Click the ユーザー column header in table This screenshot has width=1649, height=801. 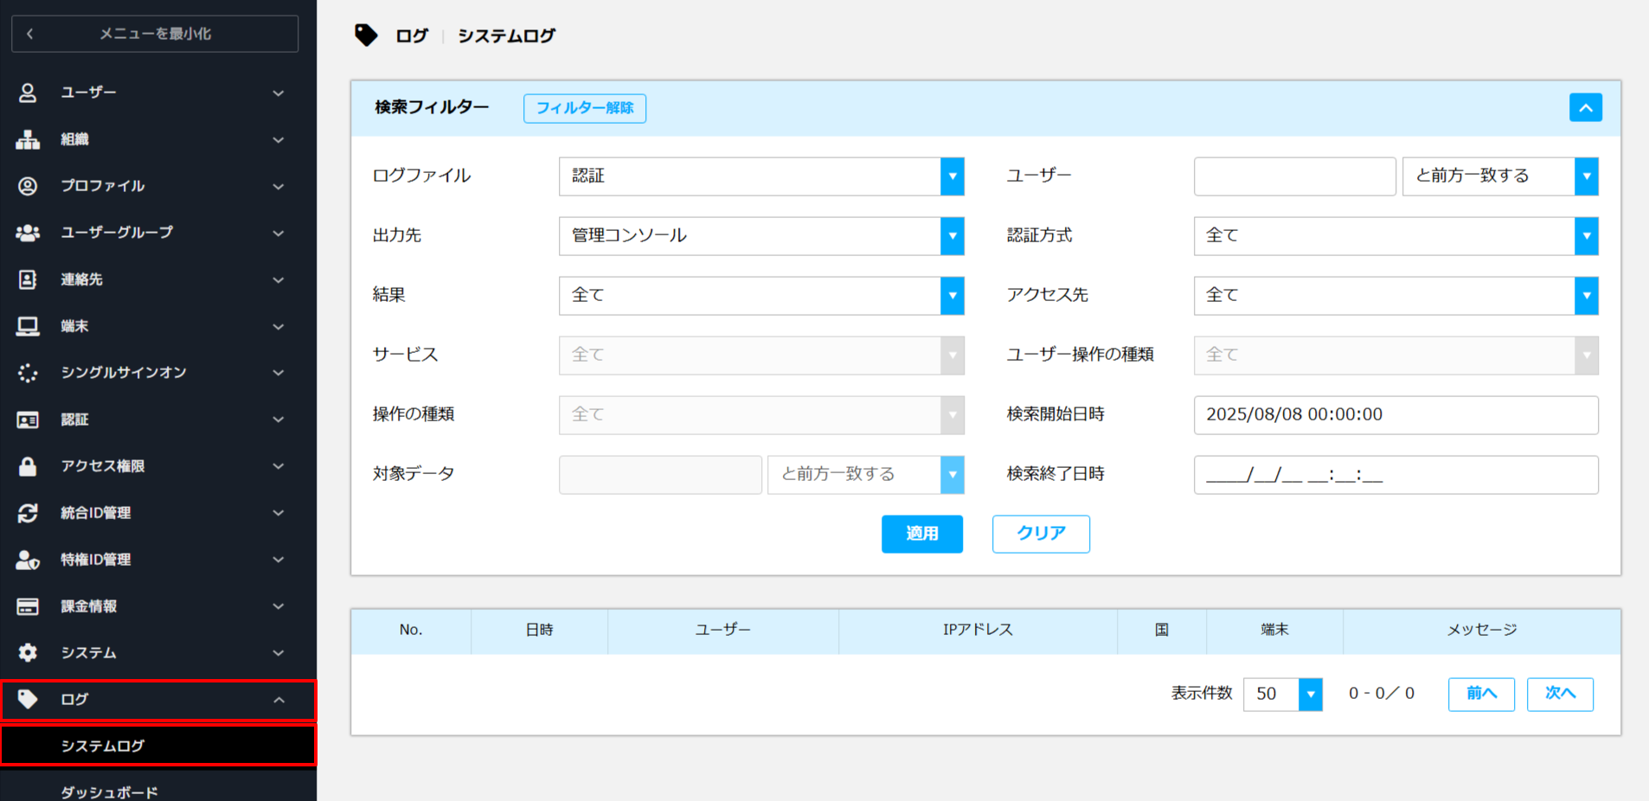click(723, 630)
